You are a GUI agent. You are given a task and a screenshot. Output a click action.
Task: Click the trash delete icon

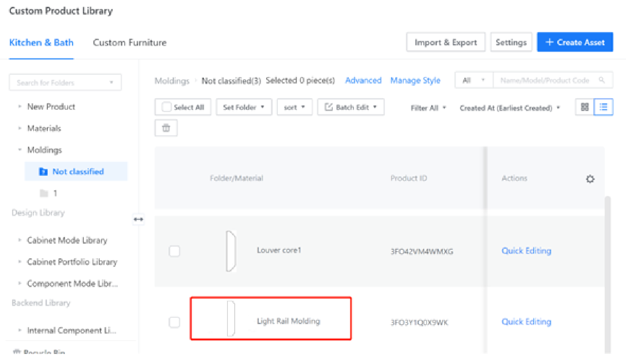pyautogui.click(x=166, y=128)
